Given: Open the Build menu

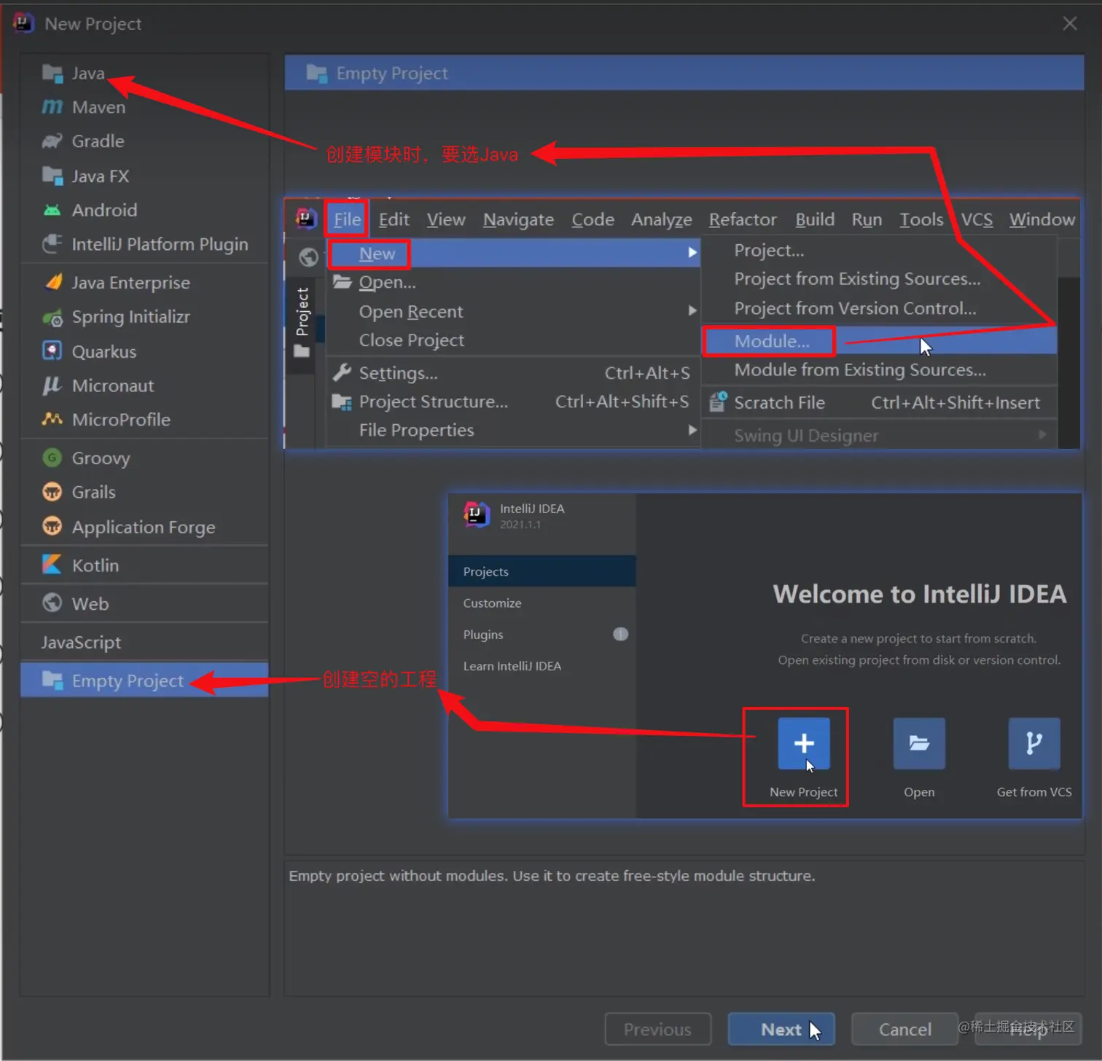Looking at the screenshot, I should pos(815,219).
